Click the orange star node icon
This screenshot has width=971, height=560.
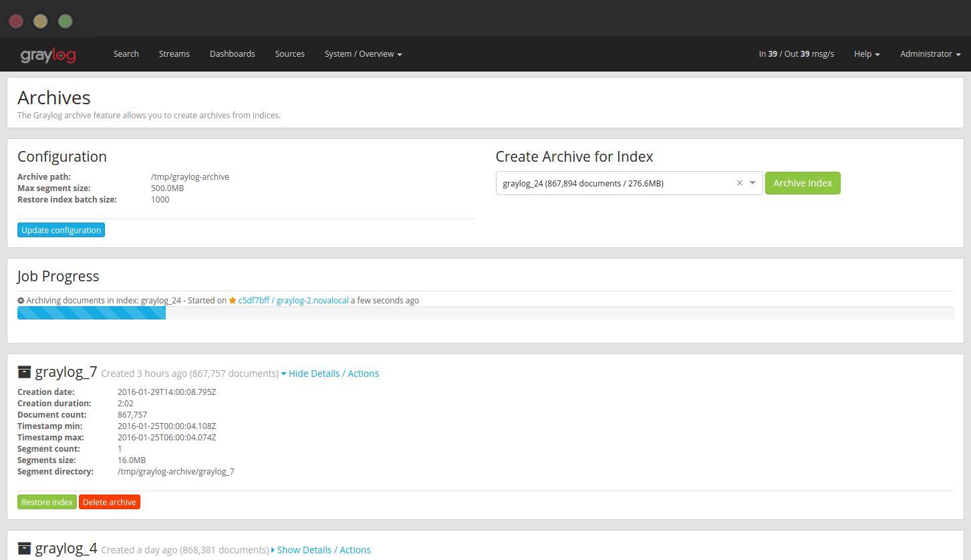point(233,301)
